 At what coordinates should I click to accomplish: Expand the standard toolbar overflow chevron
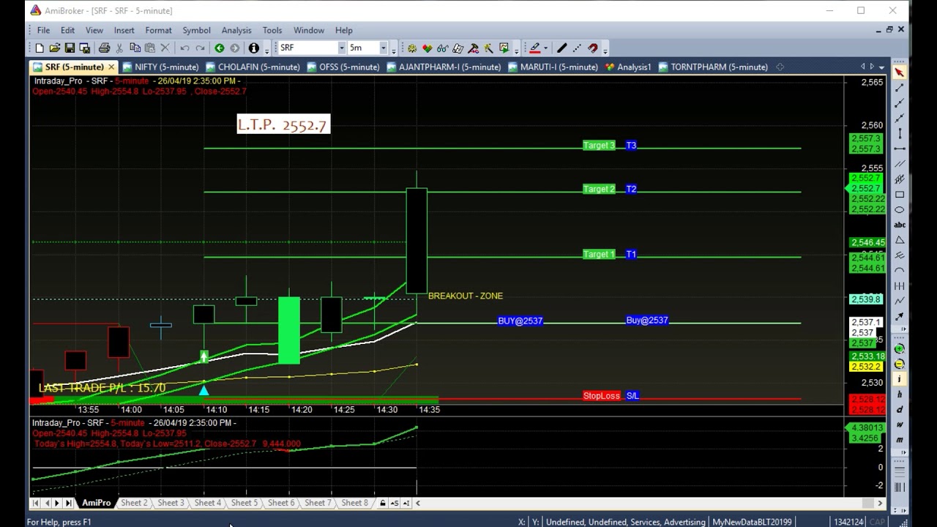(266, 50)
